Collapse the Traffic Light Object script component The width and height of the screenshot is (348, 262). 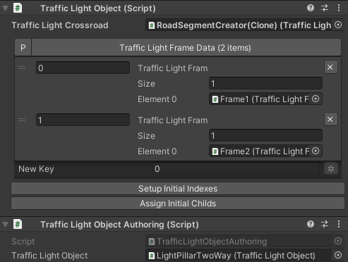click(5, 8)
